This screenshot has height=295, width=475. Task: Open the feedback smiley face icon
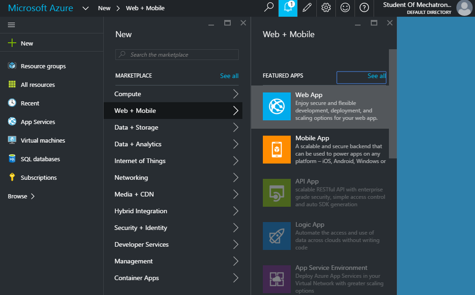(x=345, y=8)
